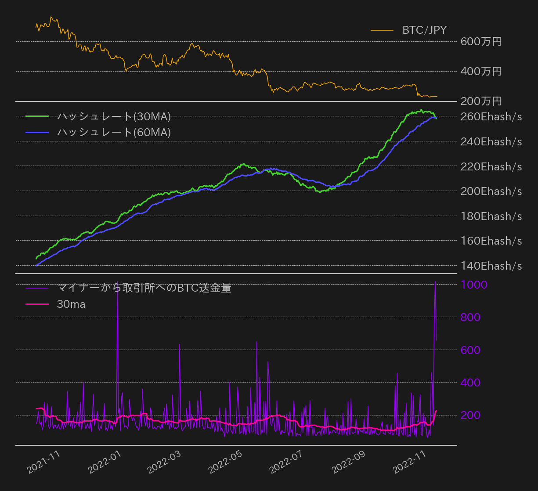Select the 200万円 price axis label
The height and width of the screenshot is (491, 538).
pos(481,101)
